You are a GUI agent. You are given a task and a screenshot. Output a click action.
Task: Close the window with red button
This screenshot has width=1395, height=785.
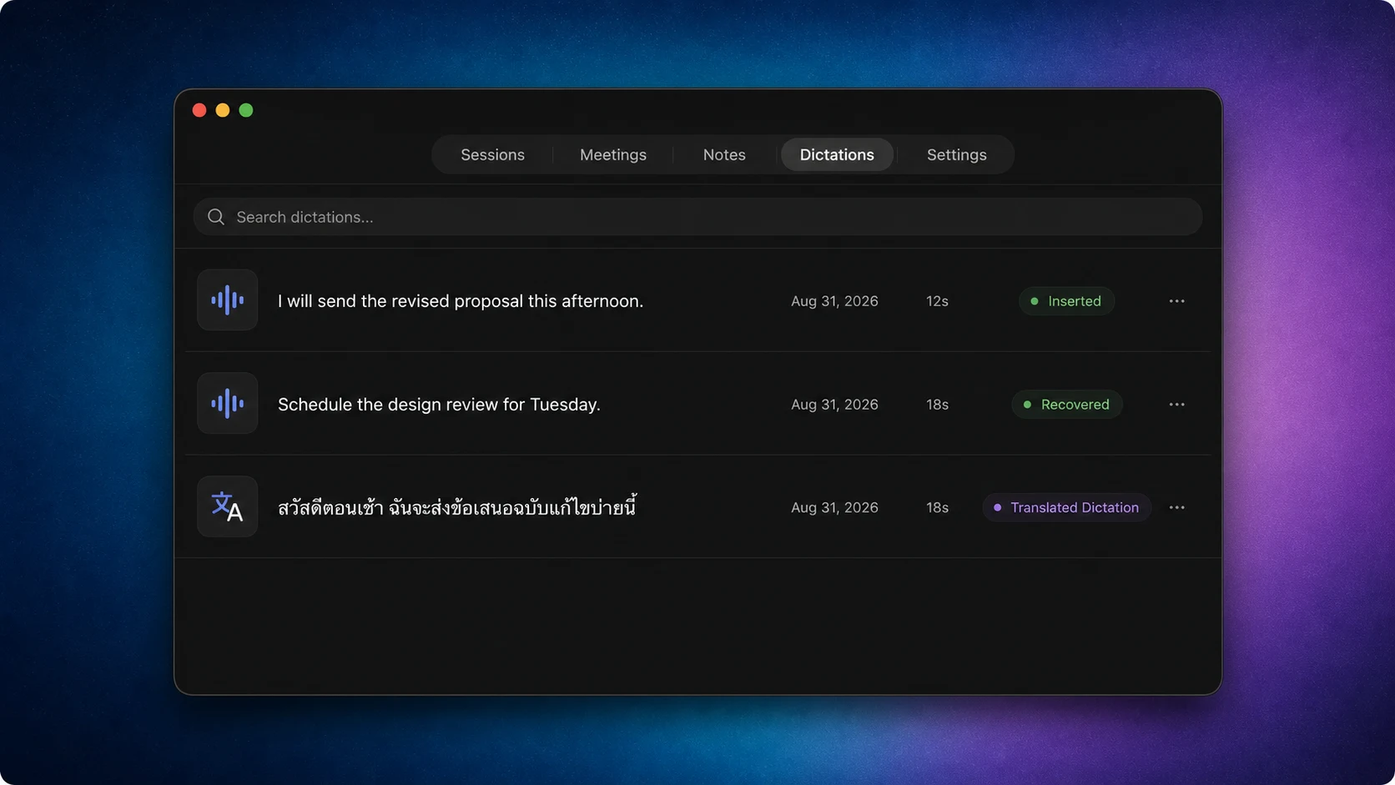pos(199,110)
